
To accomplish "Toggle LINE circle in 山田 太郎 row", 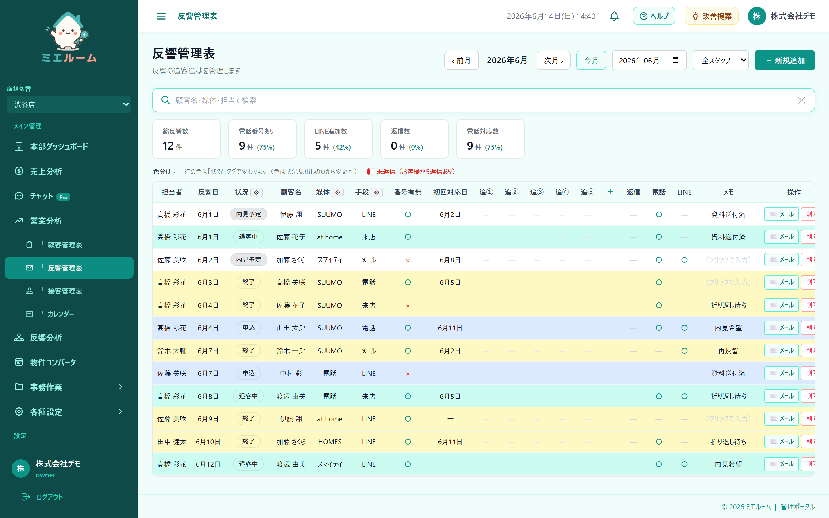I will tap(684, 328).
